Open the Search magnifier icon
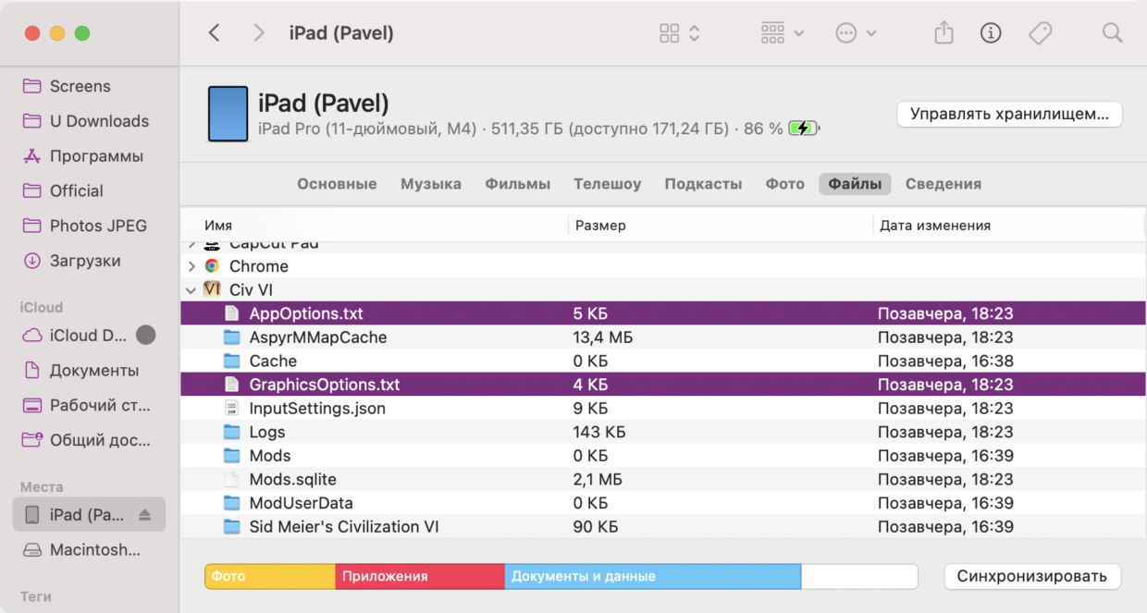The image size is (1147, 613). click(x=1112, y=33)
